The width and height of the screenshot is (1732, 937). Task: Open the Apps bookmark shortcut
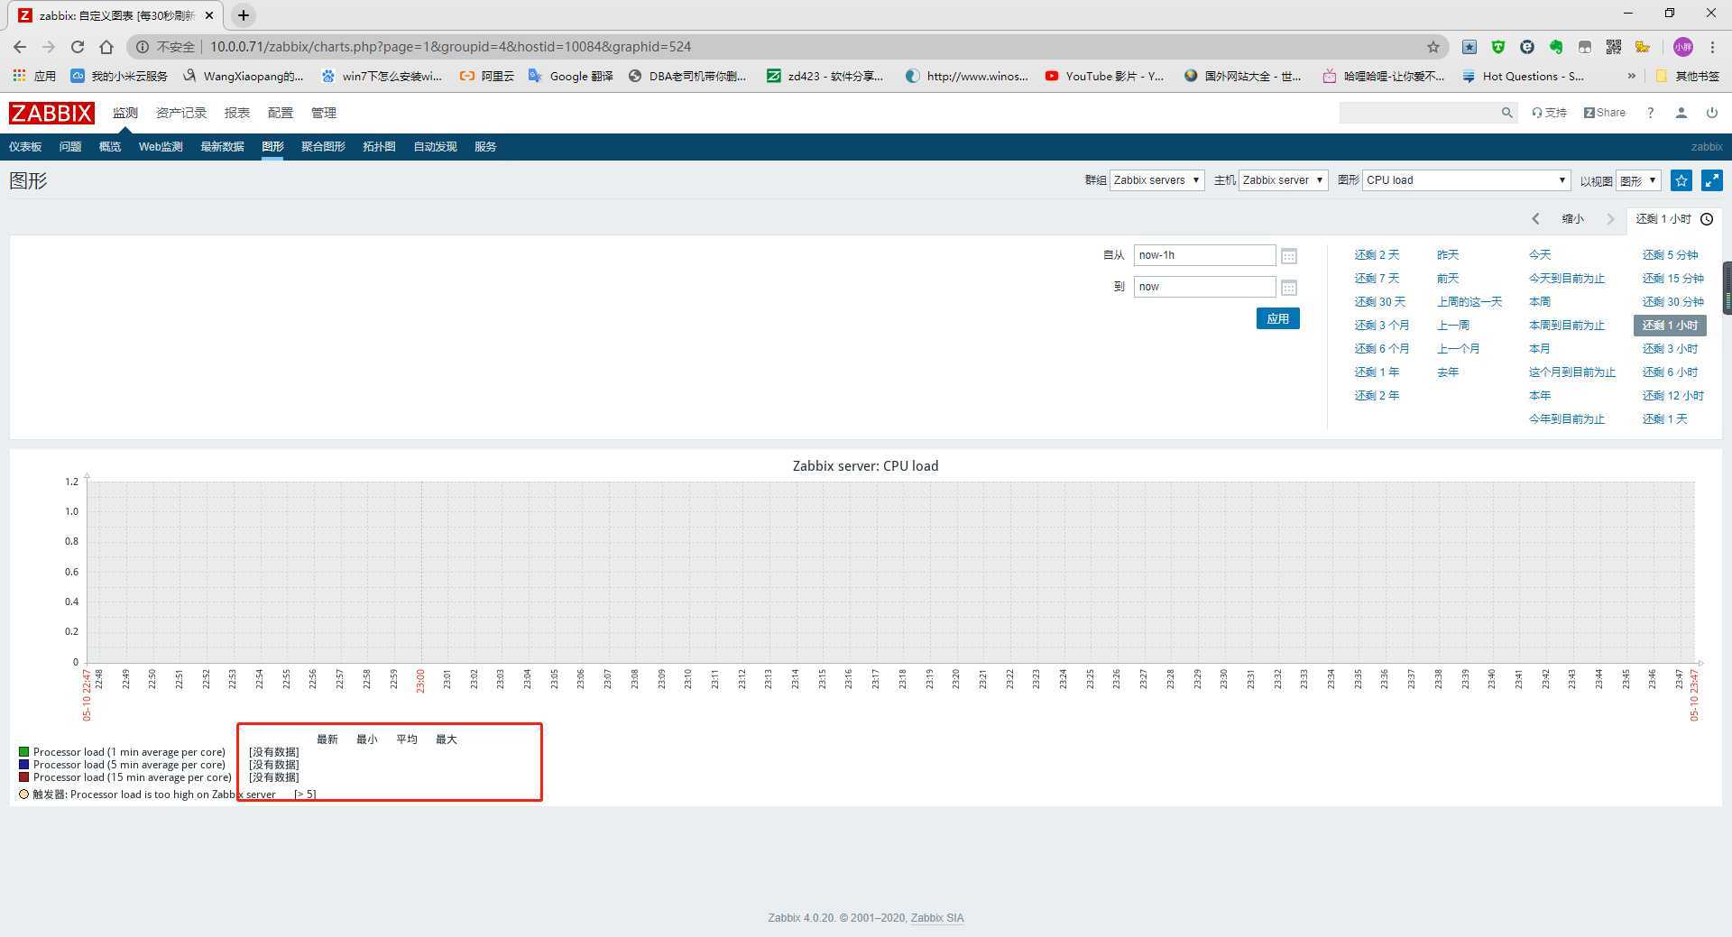[x=34, y=76]
